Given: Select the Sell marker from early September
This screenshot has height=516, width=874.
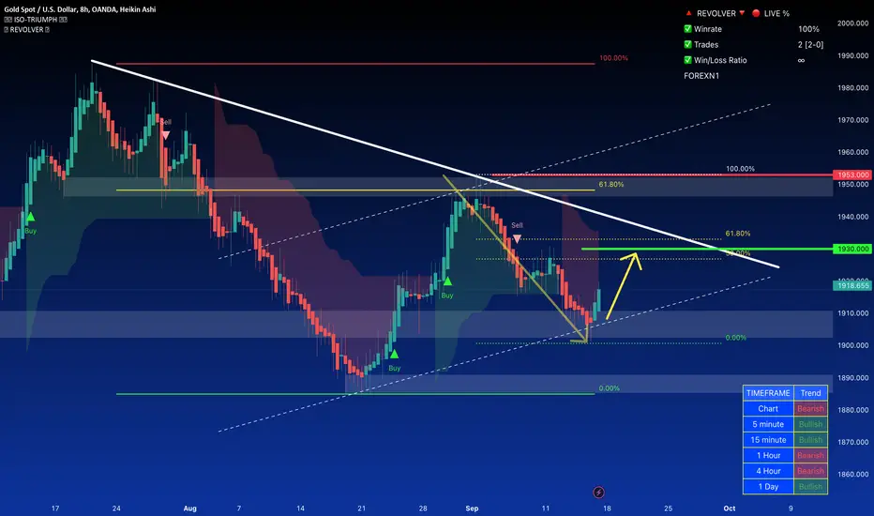Looking at the screenshot, I should [517, 238].
